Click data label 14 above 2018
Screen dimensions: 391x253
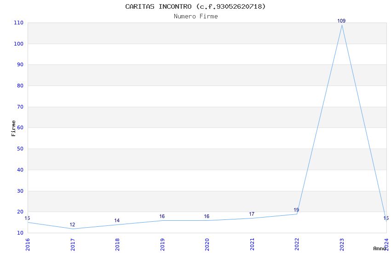(117, 221)
